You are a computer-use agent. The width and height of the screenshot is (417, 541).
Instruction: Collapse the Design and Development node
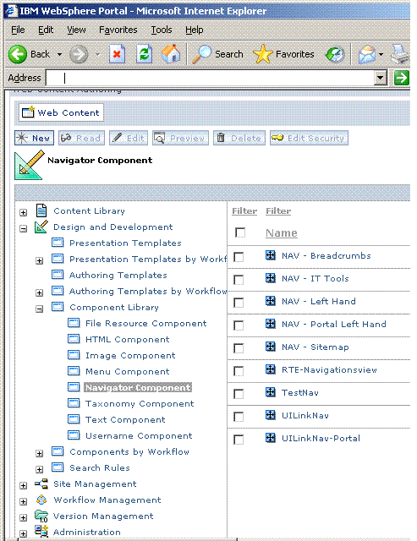23,228
